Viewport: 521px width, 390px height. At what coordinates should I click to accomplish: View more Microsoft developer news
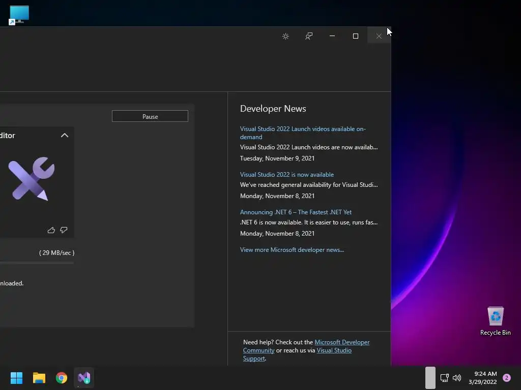[x=292, y=250]
